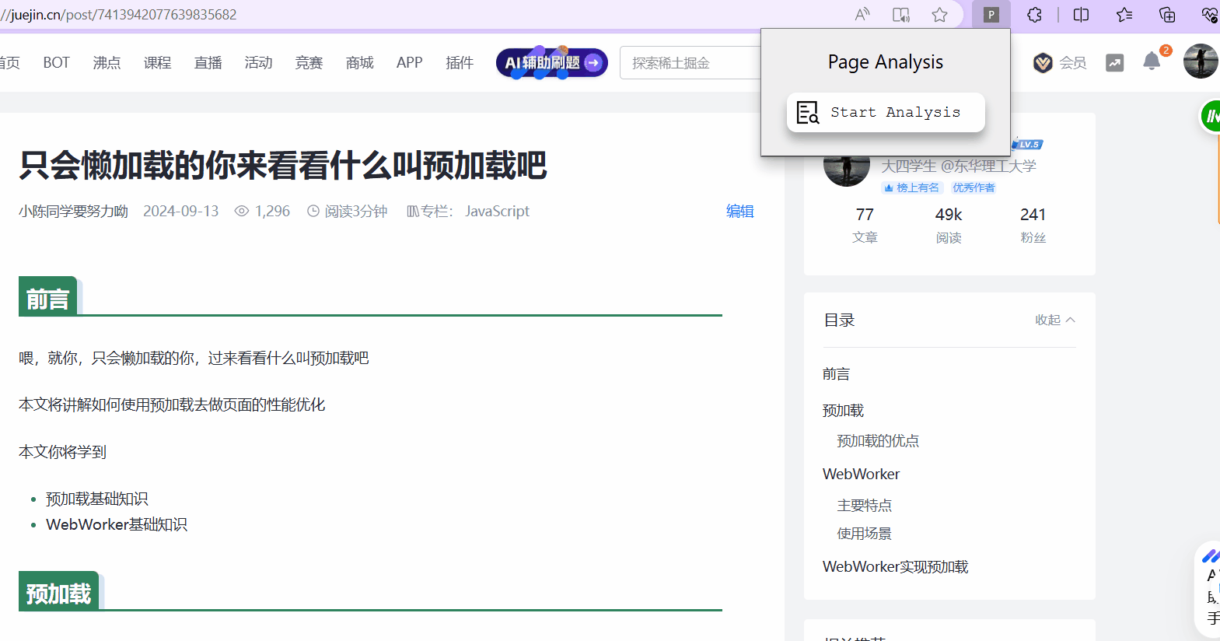The height and width of the screenshot is (641, 1220).
Task: Open the 活动 nav item
Action: pos(258,63)
